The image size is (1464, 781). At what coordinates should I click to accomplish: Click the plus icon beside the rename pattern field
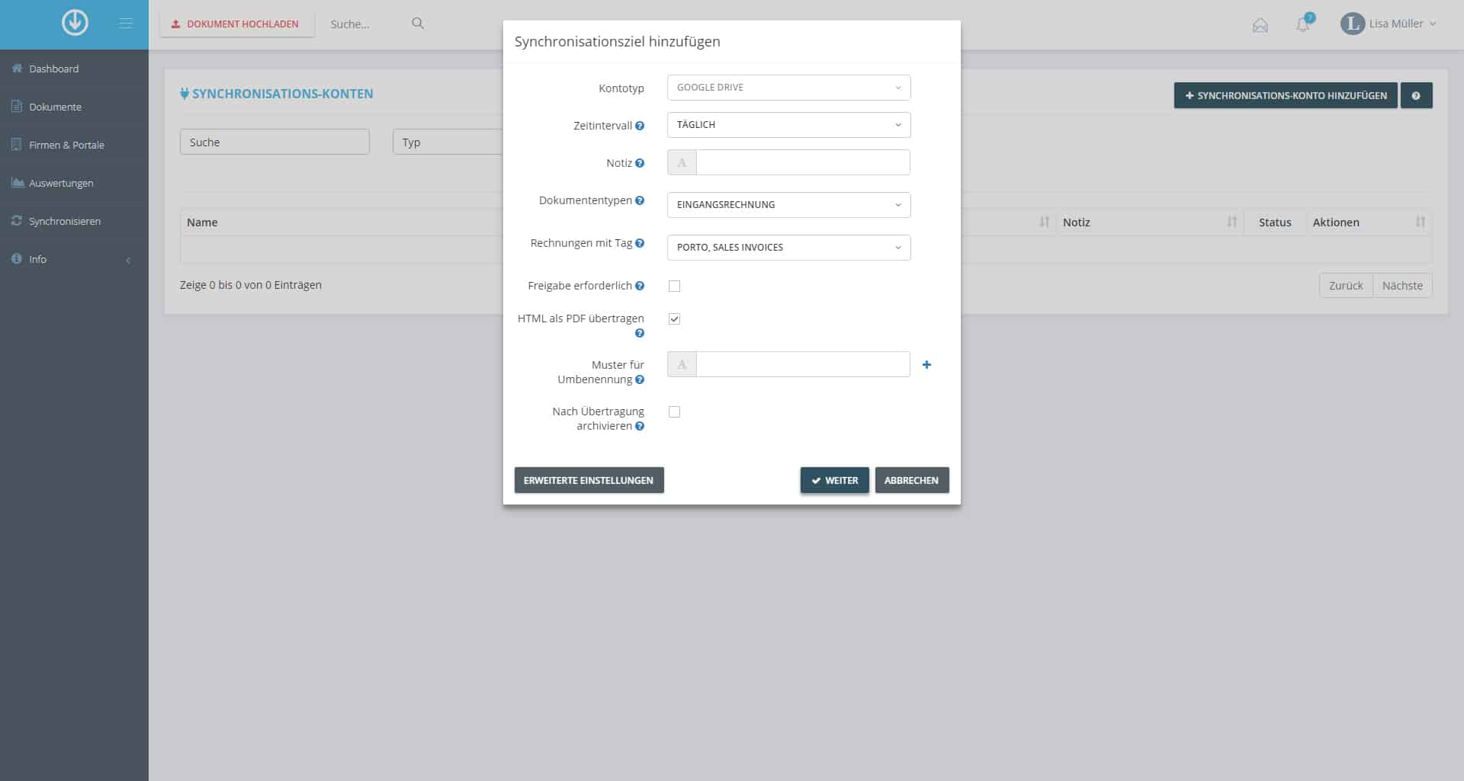click(x=926, y=365)
